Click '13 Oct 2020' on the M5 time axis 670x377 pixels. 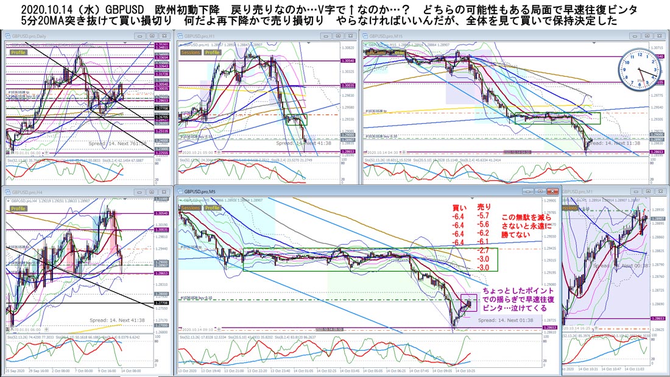point(188,370)
